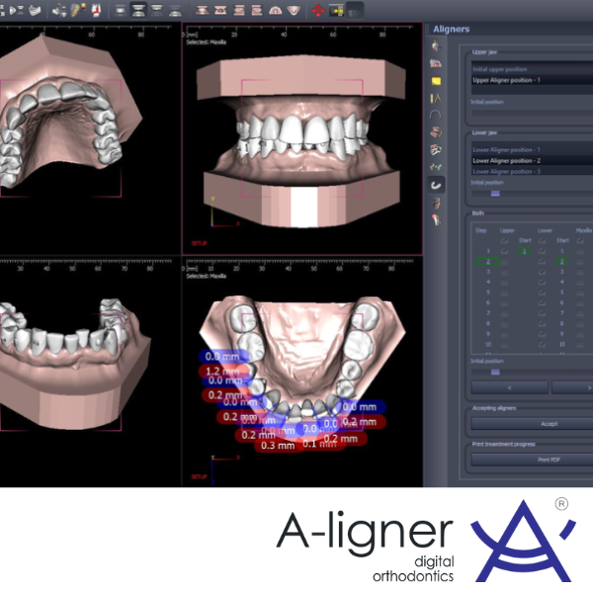Toggle Upper checkbox for step 8
The width and height of the screenshot is (593, 593).
504,324
